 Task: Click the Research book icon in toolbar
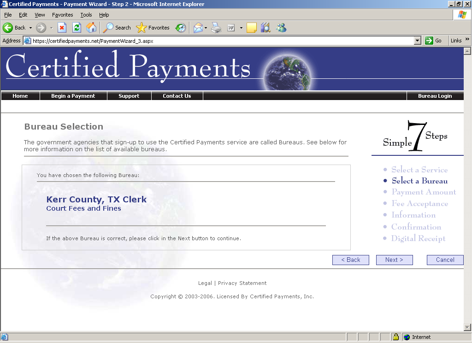pyautogui.click(x=265, y=28)
